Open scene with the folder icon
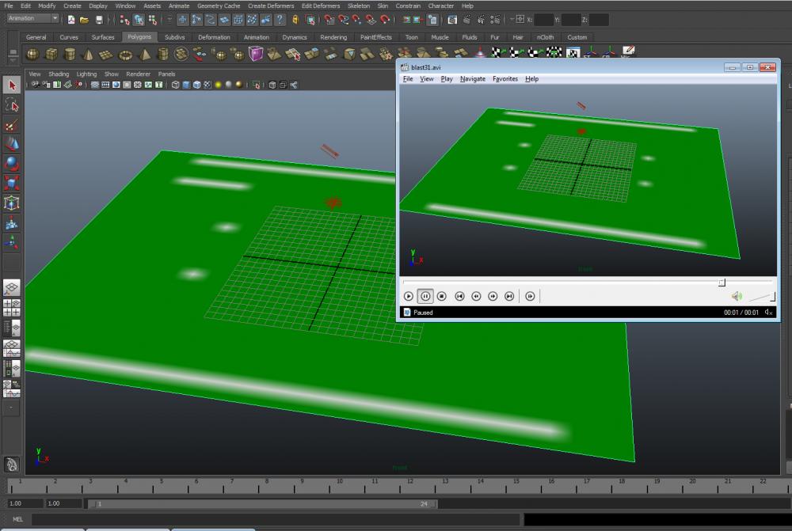792x531 pixels. click(x=84, y=19)
